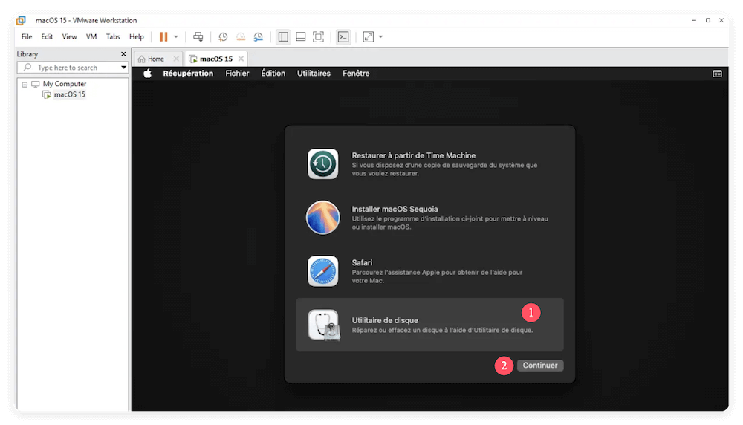This screenshot has width=743, height=425.
Task: Open the Help menu
Action: click(x=137, y=37)
